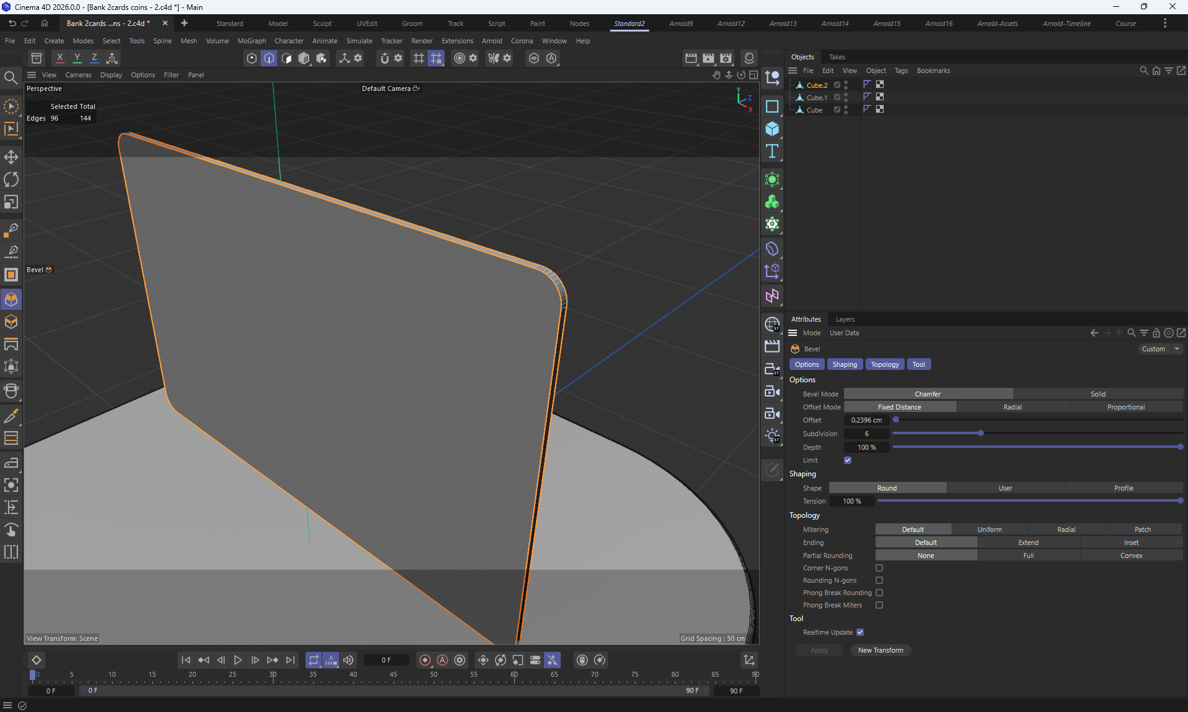Click the Offset value input field
The image size is (1188, 712).
866,420
